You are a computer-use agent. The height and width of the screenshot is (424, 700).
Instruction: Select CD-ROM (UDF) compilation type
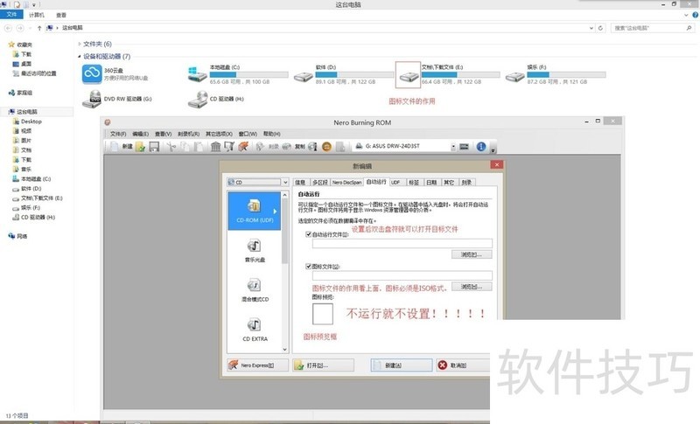tap(255, 211)
